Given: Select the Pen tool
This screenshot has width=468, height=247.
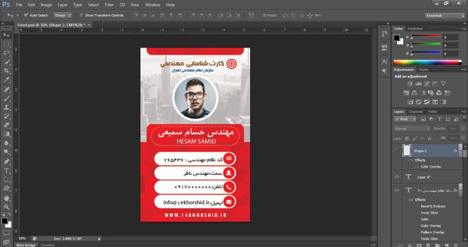Looking at the screenshot, I should 6,162.
